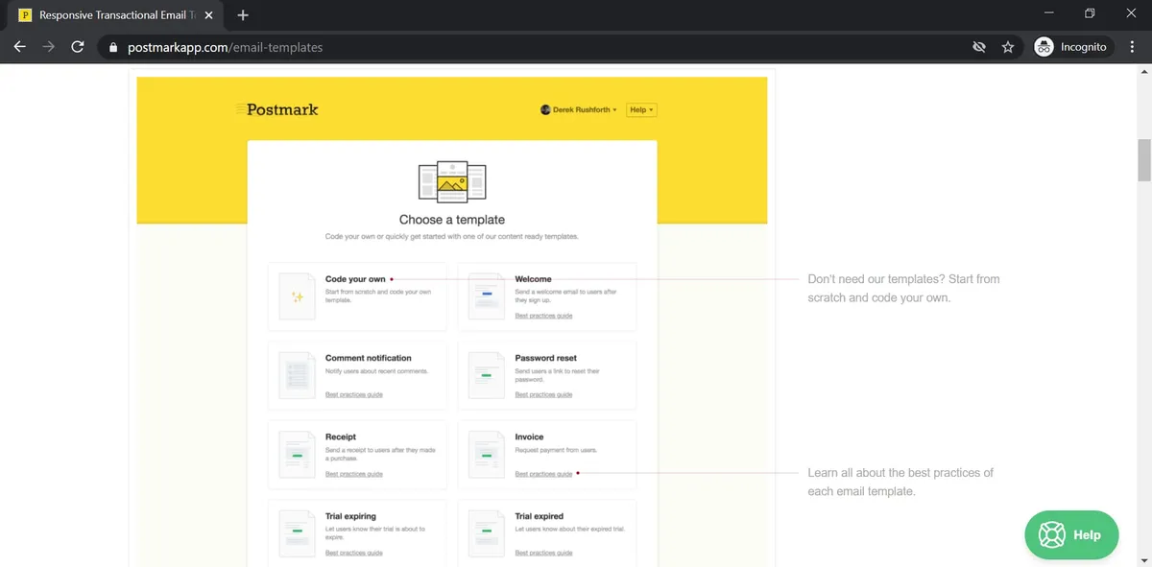Open Chrome three-dot menu
Image resolution: width=1152 pixels, height=567 pixels.
pyautogui.click(x=1133, y=47)
